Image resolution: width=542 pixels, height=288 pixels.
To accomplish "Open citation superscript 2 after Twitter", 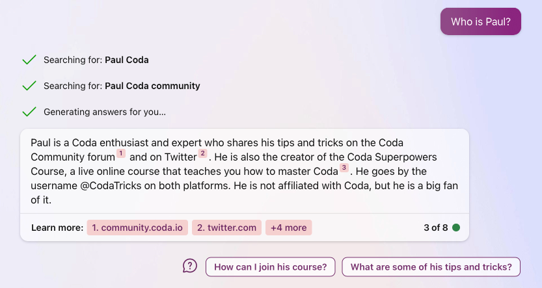I will [x=202, y=153].
